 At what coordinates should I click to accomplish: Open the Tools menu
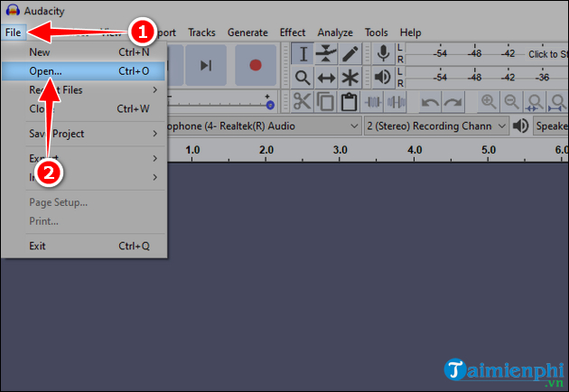coord(377,33)
